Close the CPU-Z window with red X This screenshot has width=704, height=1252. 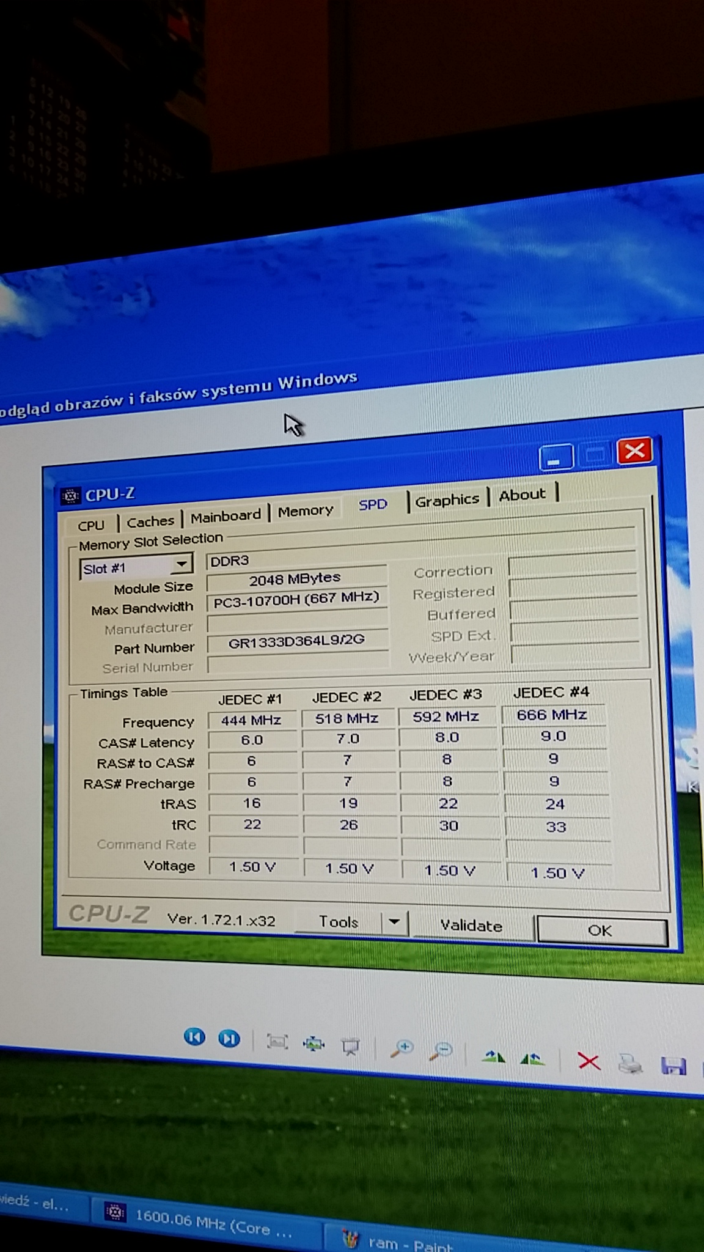pyautogui.click(x=634, y=451)
